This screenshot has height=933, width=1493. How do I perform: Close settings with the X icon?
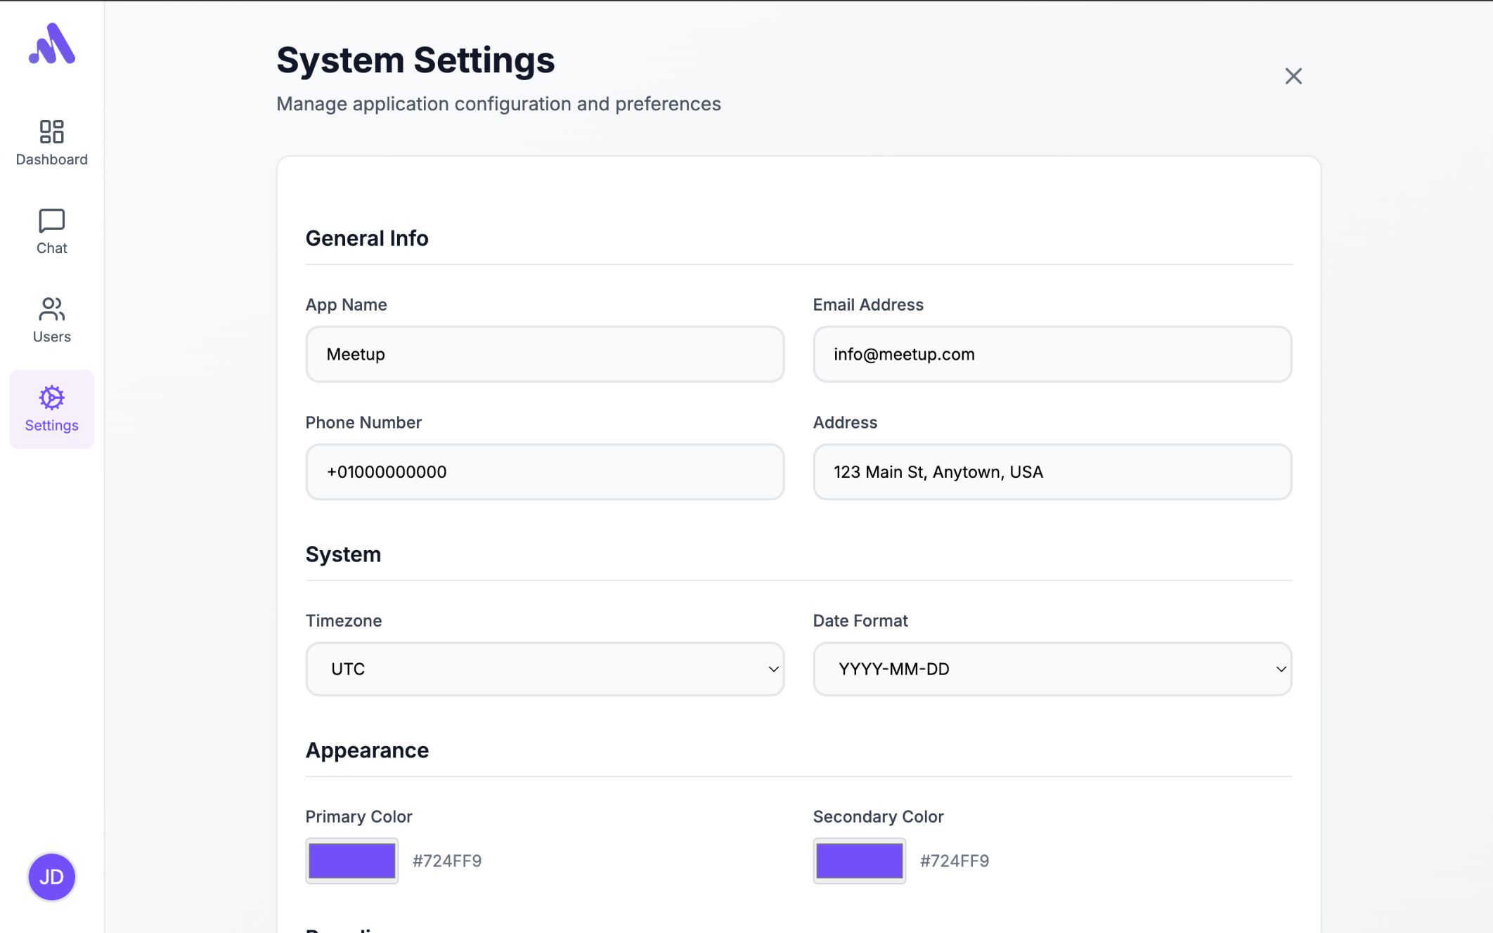[1293, 76]
